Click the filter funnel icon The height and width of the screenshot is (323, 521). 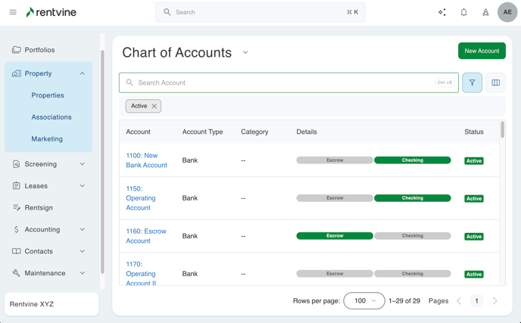tap(472, 82)
